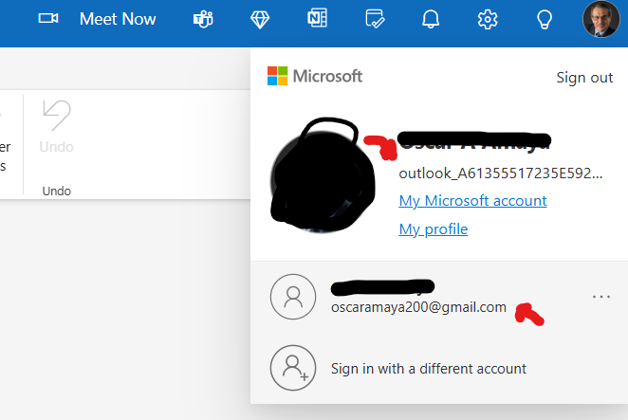Click Sign in with a different account
This screenshot has height=420, width=628.
point(429,369)
